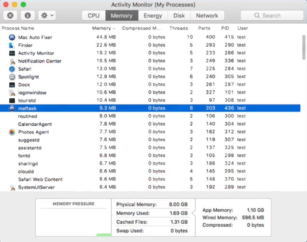
Task: Sort by Threads column header
Action: coord(178,28)
